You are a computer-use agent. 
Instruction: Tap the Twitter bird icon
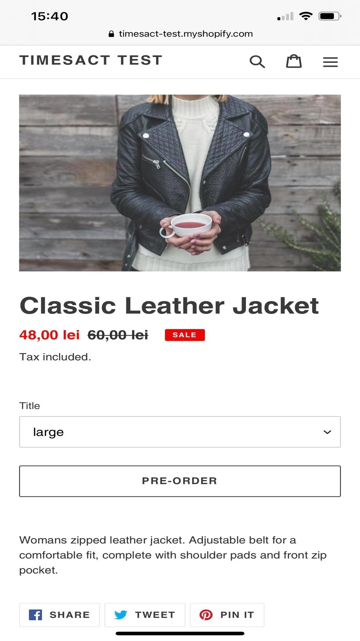coord(121,615)
